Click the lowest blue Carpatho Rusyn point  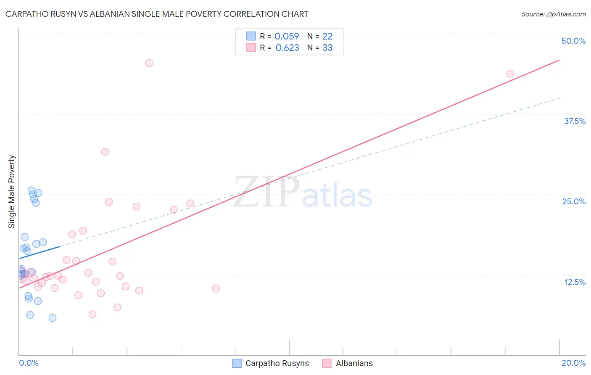click(53, 318)
